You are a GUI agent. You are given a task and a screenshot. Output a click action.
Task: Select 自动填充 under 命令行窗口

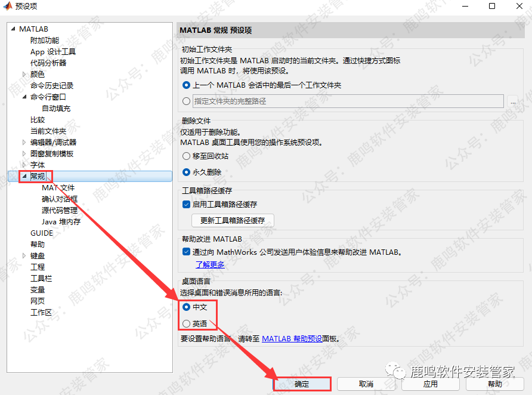point(56,108)
